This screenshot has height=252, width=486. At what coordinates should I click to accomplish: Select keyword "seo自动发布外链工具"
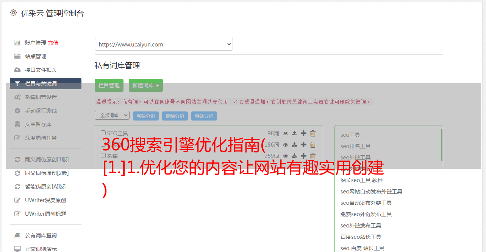(x=366, y=203)
